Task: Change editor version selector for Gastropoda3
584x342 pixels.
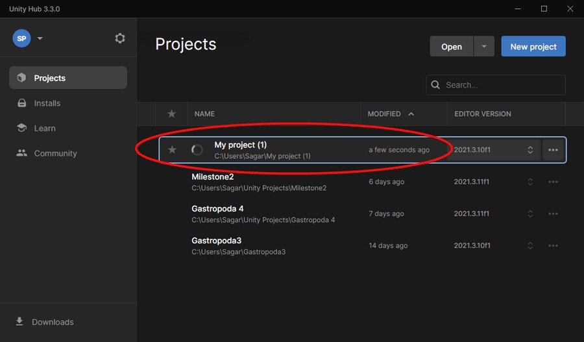Action: point(530,245)
